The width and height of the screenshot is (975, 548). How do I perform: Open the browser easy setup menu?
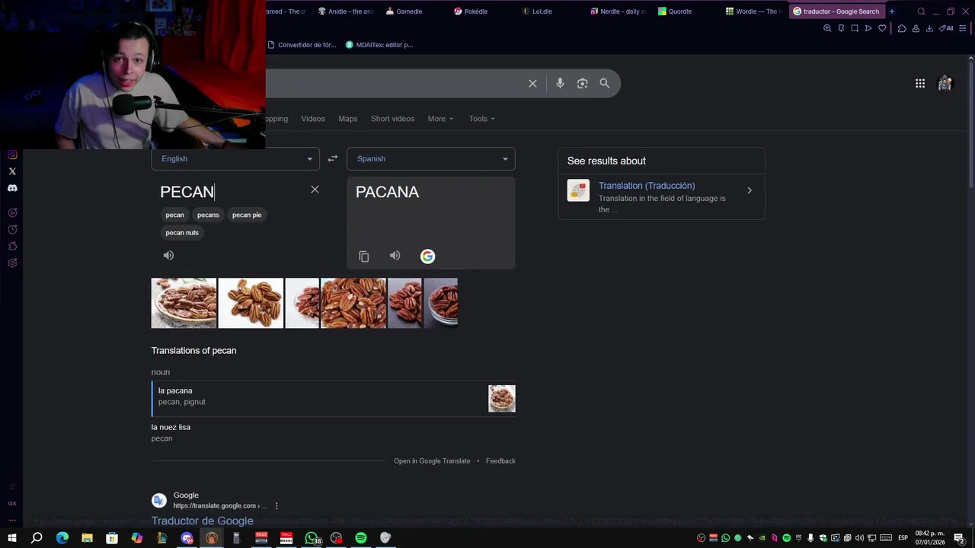[x=962, y=28]
